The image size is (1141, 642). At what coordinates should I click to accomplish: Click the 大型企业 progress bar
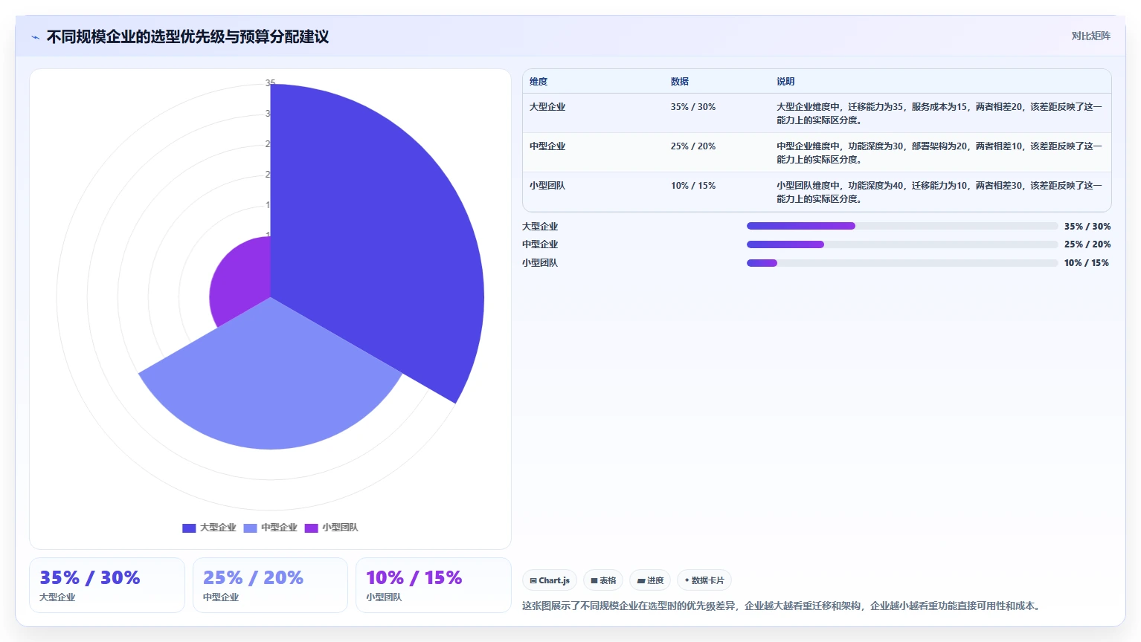pyautogui.click(x=901, y=226)
